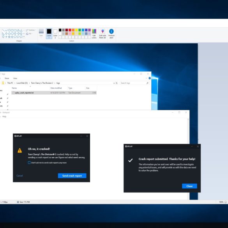Select the Pentagon shape
The height and width of the screenshot is (228, 228).
tap(9, 34)
